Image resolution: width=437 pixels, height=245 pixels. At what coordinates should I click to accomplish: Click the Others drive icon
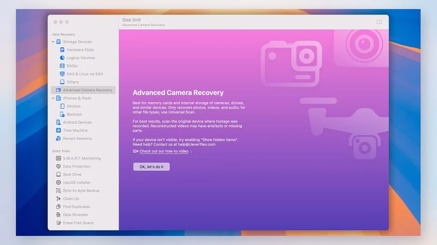point(62,82)
